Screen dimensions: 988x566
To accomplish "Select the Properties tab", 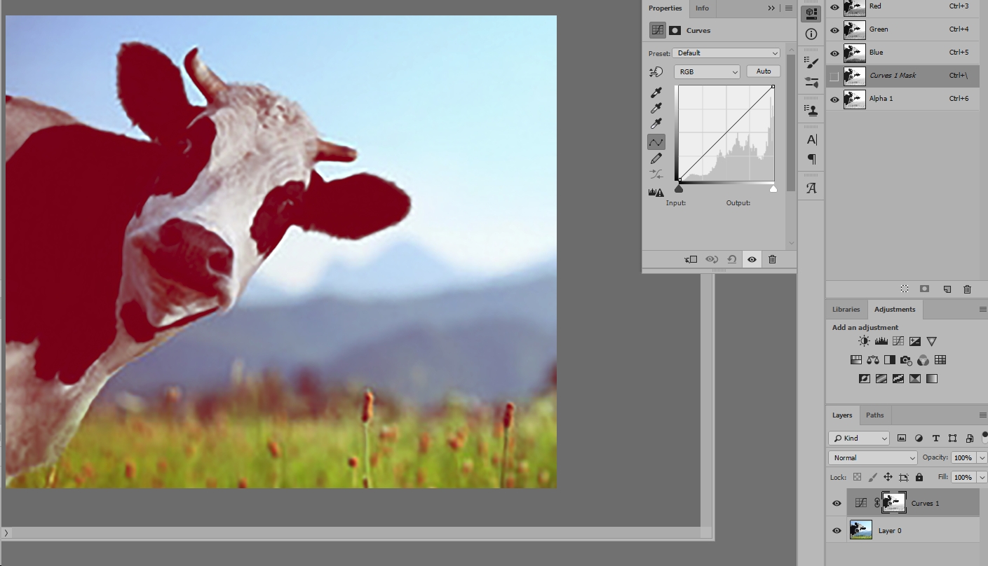I will tap(665, 8).
